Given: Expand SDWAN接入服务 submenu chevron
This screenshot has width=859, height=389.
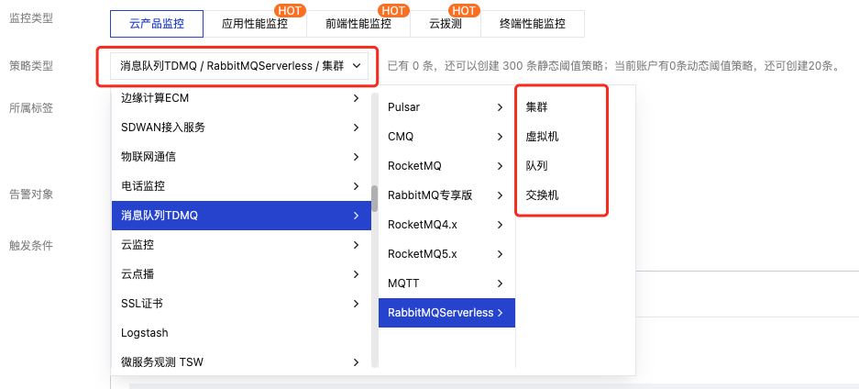Looking at the screenshot, I should [356, 128].
